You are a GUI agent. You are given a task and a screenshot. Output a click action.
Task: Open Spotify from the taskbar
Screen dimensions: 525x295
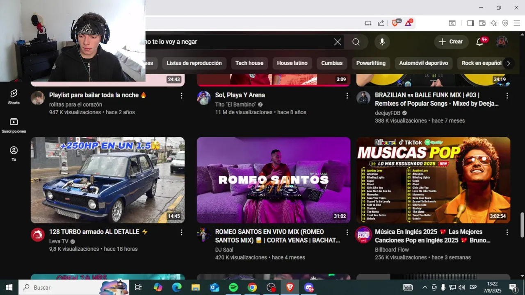point(233,288)
